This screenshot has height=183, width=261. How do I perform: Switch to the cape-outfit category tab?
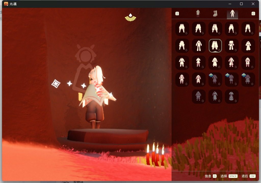click(198, 14)
